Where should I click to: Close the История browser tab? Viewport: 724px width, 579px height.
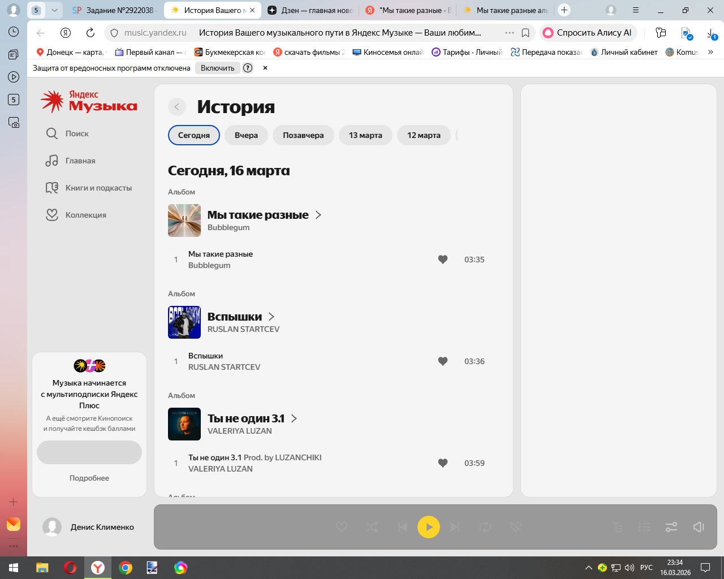click(x=252, y=10)
